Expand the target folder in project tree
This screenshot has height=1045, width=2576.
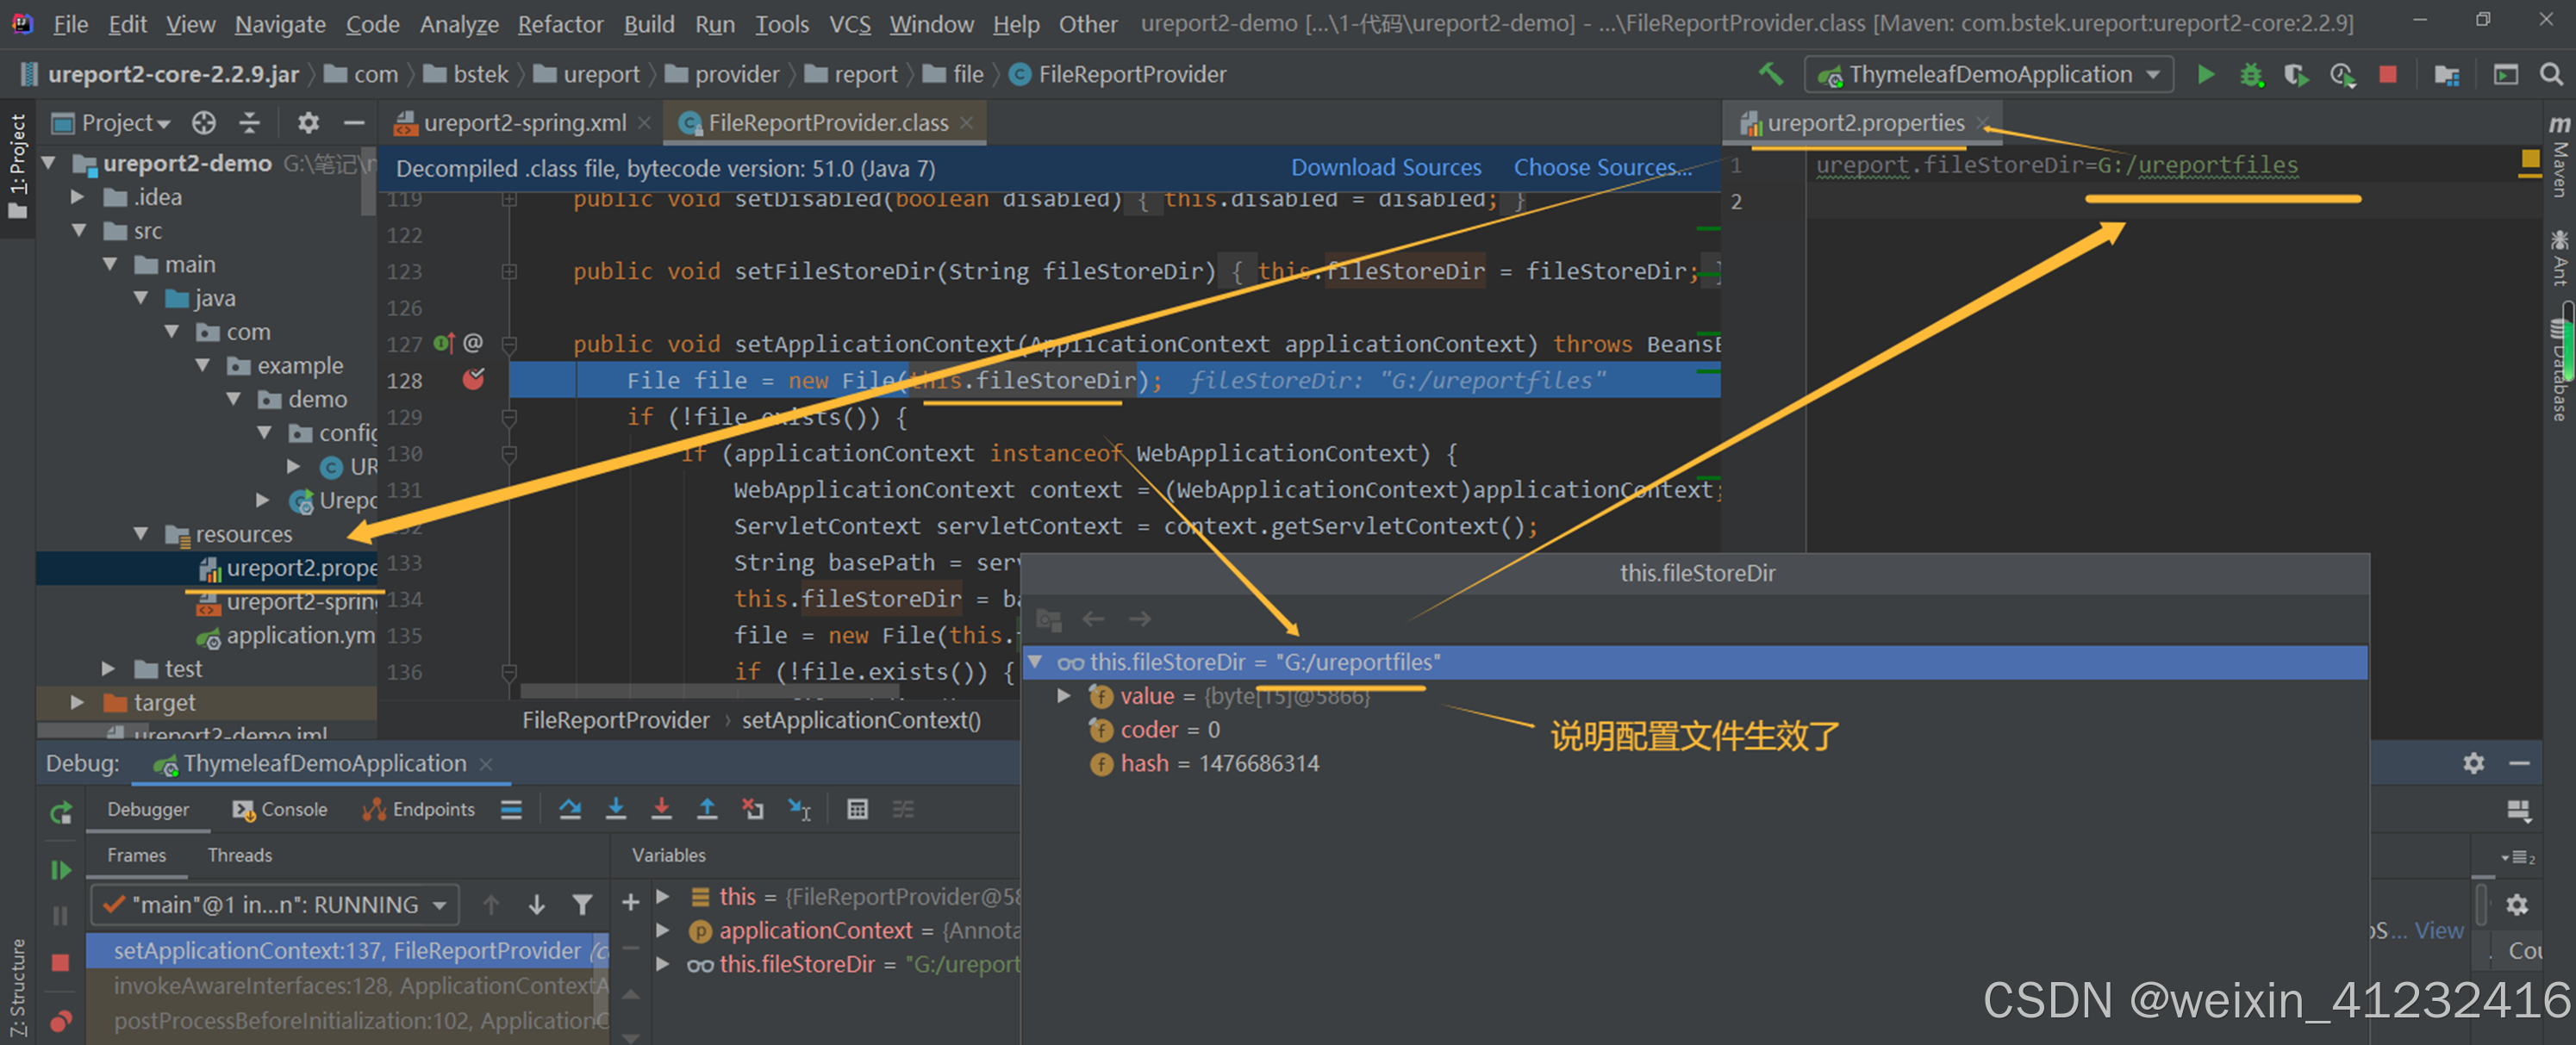(x=77, y=702)
